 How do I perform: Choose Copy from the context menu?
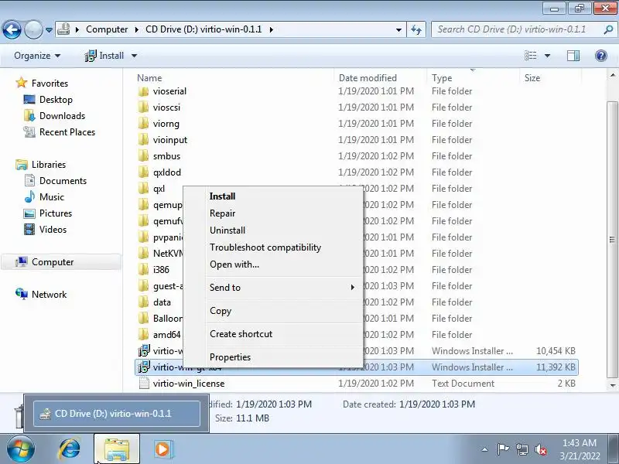(x=273, y=311)
